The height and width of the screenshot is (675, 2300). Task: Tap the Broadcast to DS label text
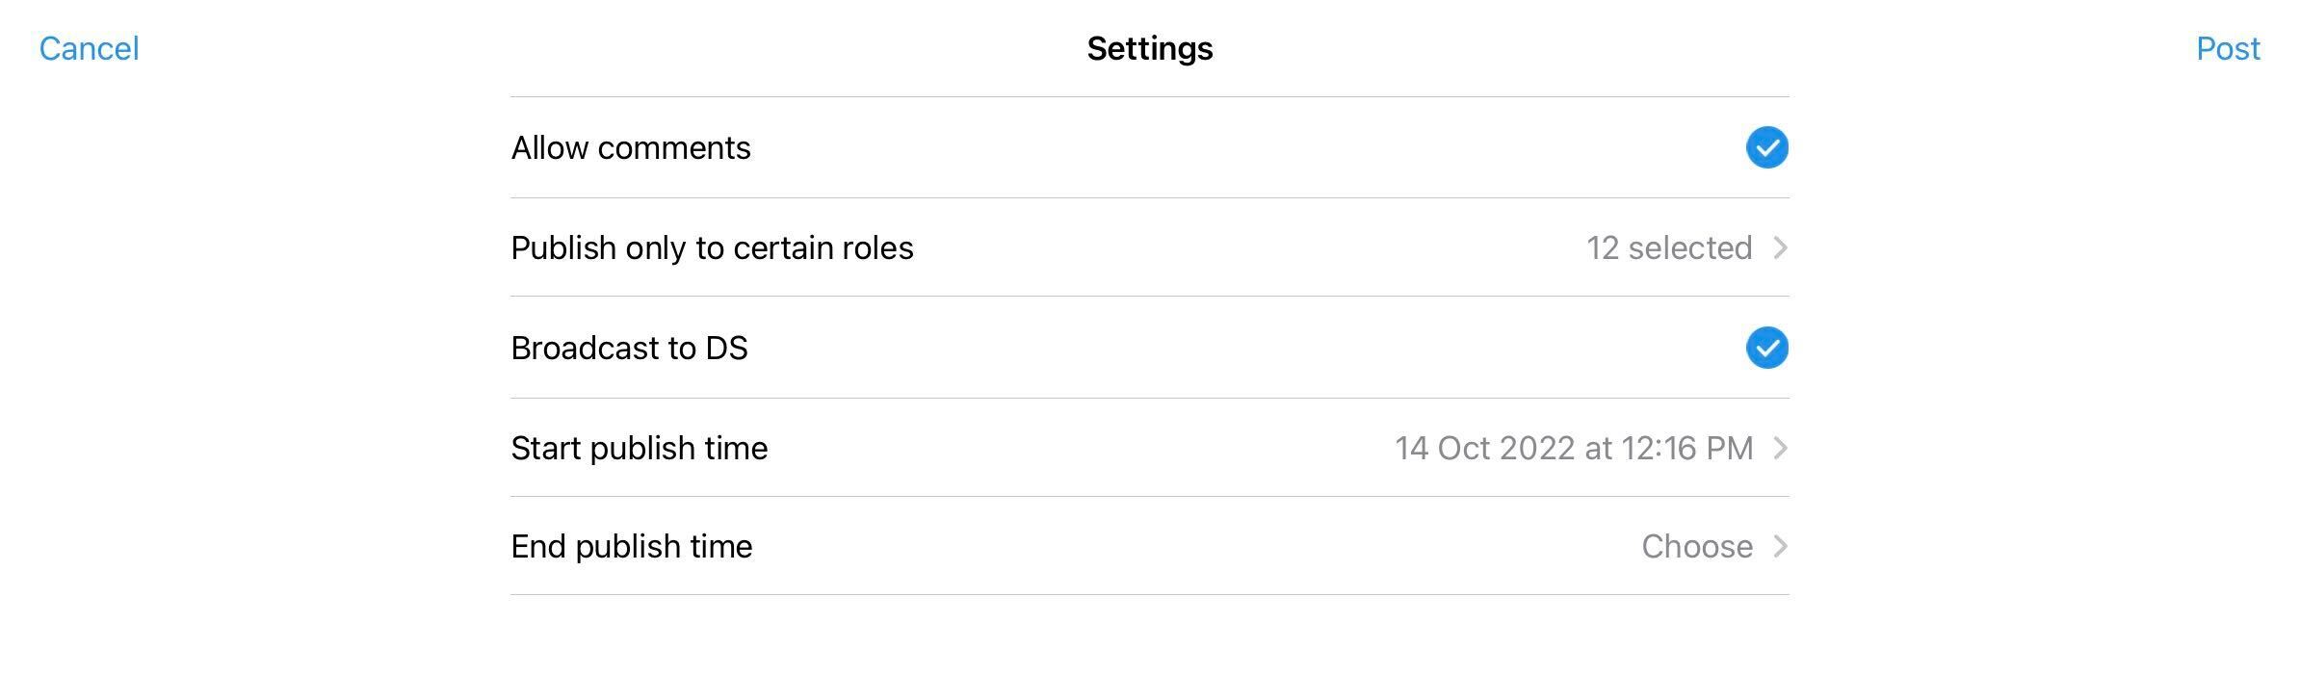pyautogui.click(x=629, y=348)
